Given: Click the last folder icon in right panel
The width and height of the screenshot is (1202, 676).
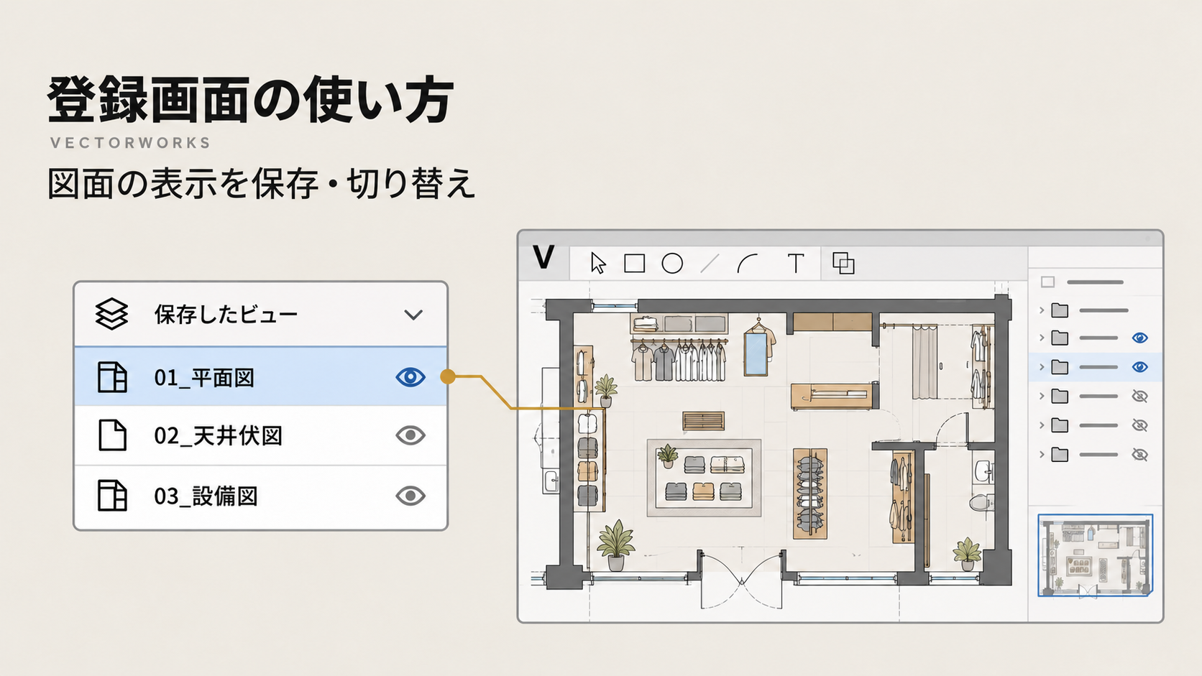Looking at the screenshot, I should [x=1060, y=455].
